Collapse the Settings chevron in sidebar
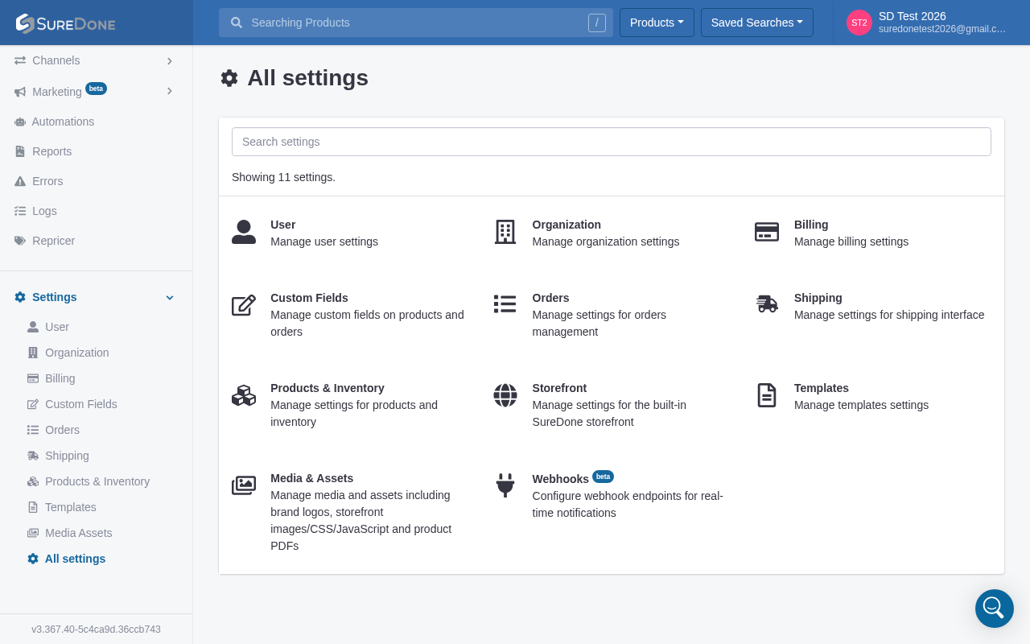Viewport: 1030px width, 644px height. (170, 298)
